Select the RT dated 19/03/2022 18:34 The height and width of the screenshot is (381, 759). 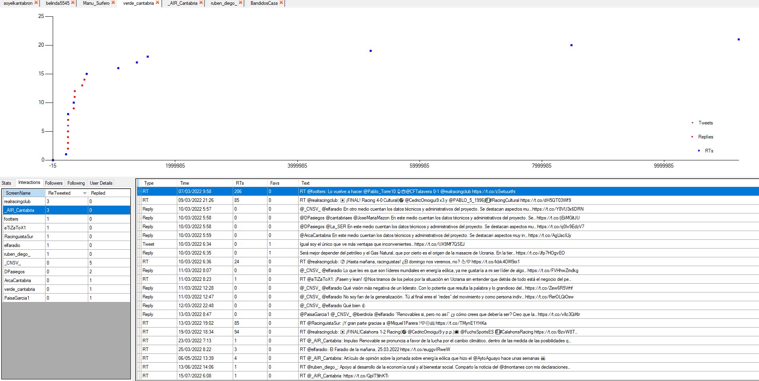447,332
